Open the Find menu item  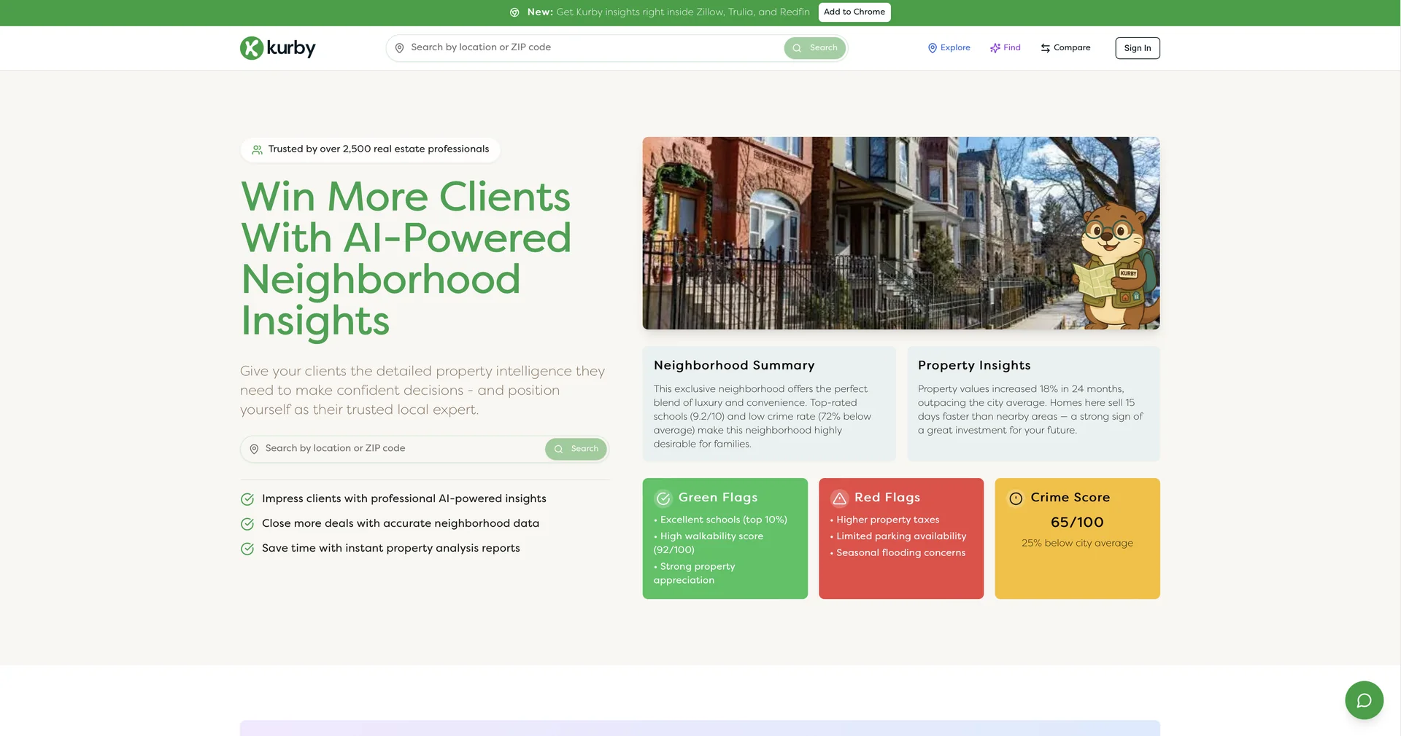(1005, 48)
